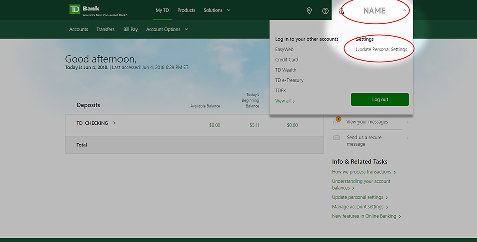Click the TD Bank logo
The image size is (477, 242).
click(98, 10)
